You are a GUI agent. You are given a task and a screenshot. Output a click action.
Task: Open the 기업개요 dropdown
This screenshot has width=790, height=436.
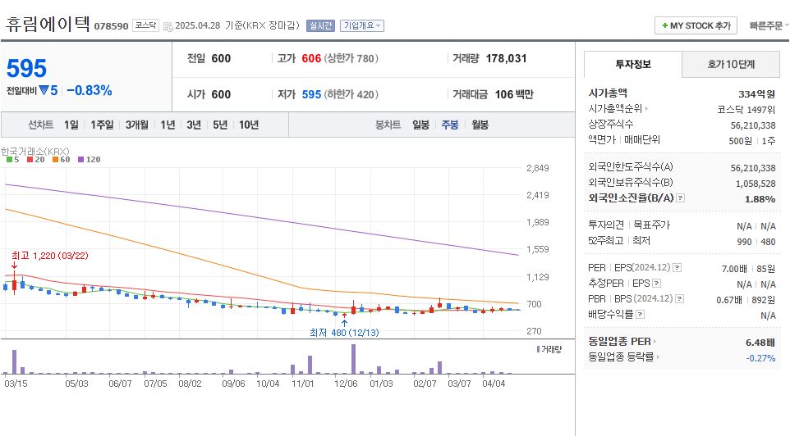pos(362,25)
